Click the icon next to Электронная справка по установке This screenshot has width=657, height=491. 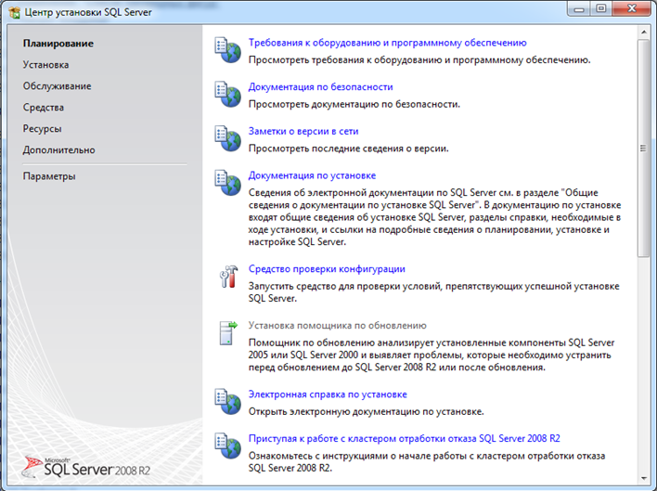point(227,402)
